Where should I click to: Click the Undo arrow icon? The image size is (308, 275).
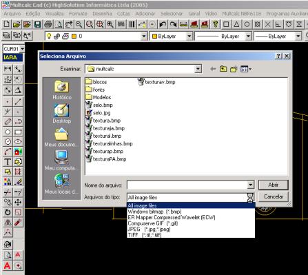163,24
